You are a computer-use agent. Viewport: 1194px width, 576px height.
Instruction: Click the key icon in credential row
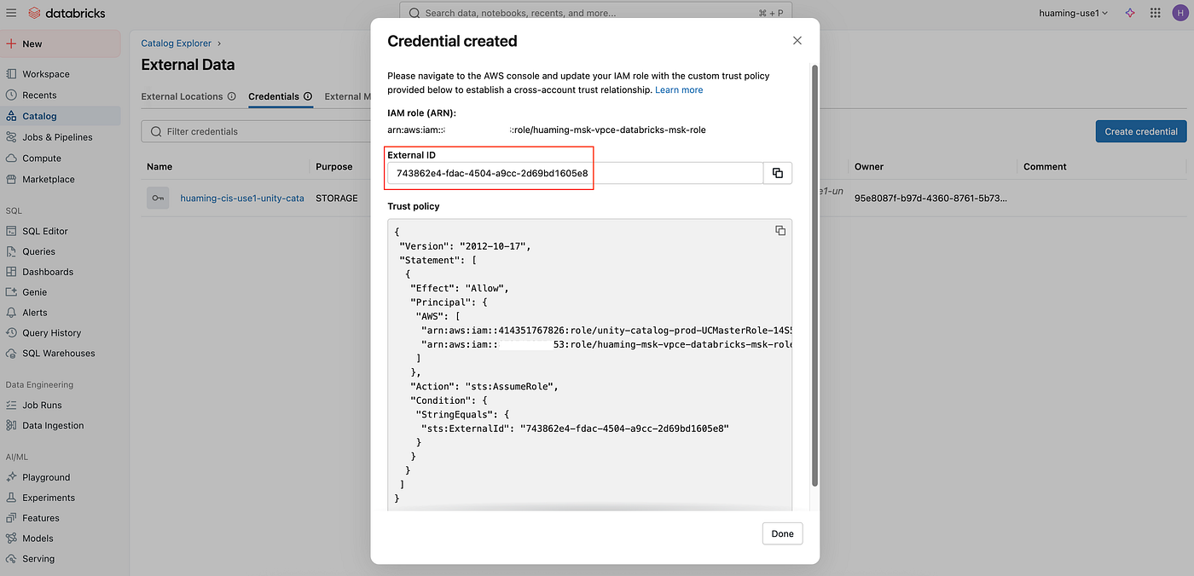158,198
